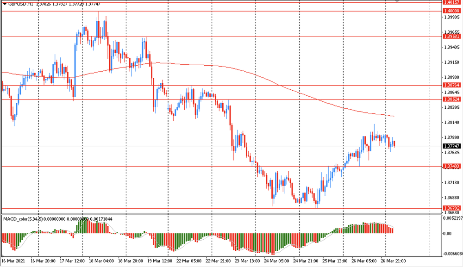Click the 1.39905 price scale value
The height and width of the screenshot is (267, 463).
click(x=452, y=17)
